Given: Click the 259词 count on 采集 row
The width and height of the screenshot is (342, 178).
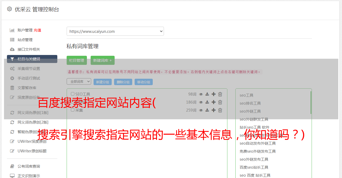Looking at the screenshot, I should [191, 110].
